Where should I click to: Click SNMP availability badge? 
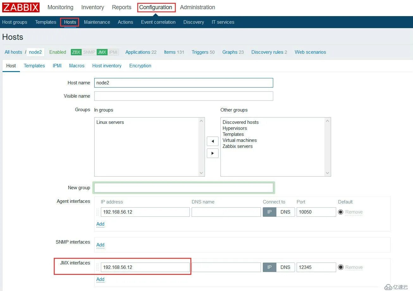(x=89, y=52)
